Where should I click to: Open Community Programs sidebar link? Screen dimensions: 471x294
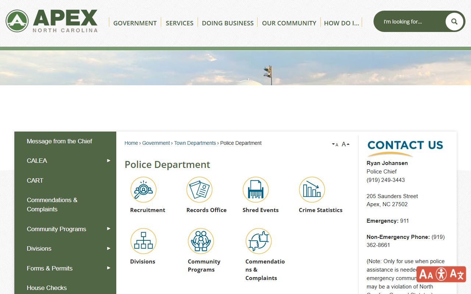(x=57, y=229)
